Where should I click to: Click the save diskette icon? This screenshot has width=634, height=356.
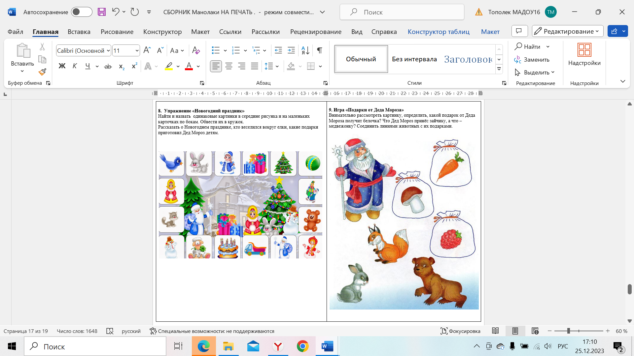[102, 12]
